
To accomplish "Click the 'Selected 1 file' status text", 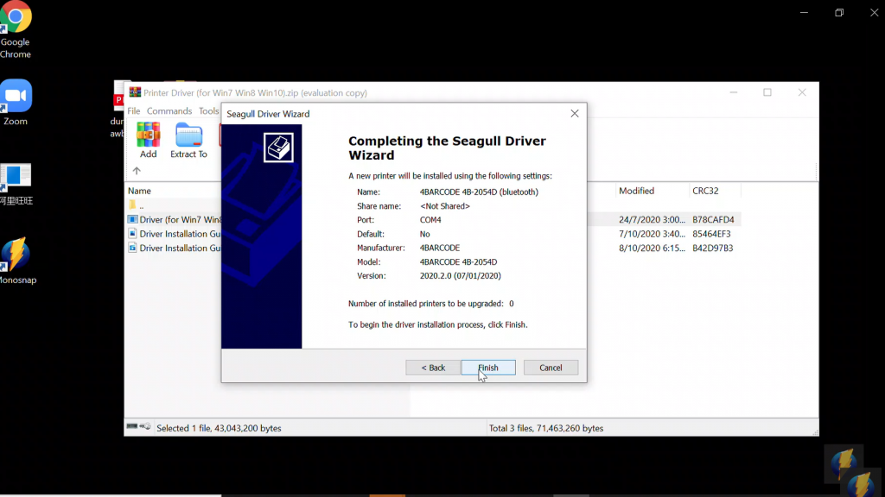I will point(219,428).
